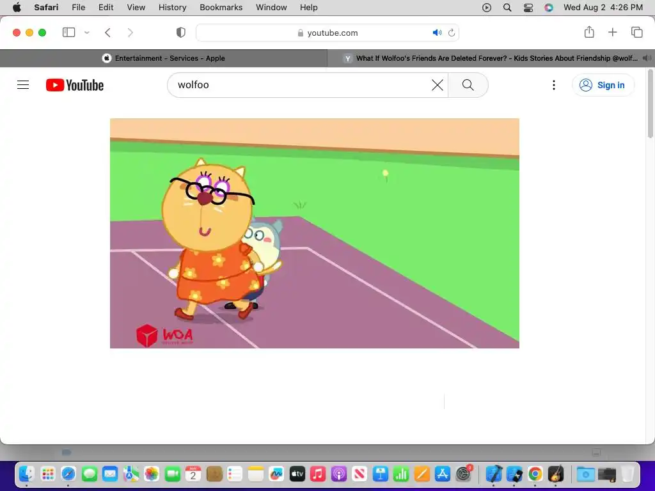
Task: Reload the page in Safari
Action: (452, 33)
